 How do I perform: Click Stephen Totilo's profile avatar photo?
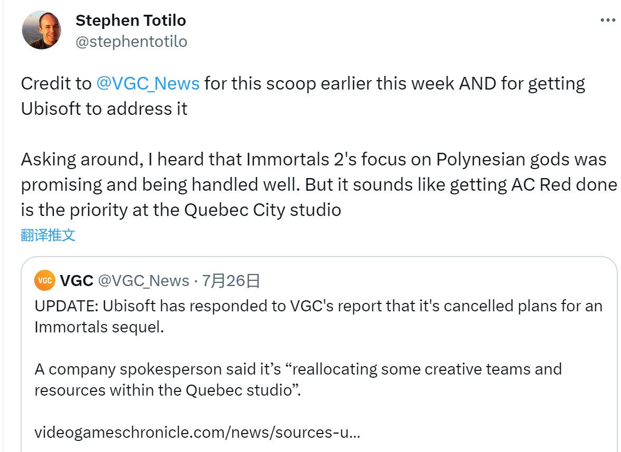tap(42, 31)
